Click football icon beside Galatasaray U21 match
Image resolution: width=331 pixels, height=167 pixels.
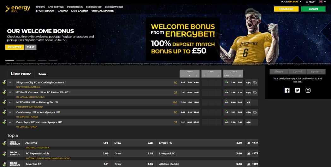point(4,112)
